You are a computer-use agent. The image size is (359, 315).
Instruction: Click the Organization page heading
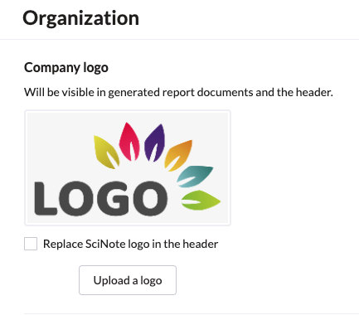[x=80, y=18]
